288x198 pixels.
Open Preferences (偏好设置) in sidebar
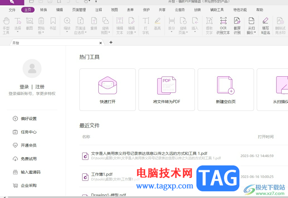pos(25,119)
